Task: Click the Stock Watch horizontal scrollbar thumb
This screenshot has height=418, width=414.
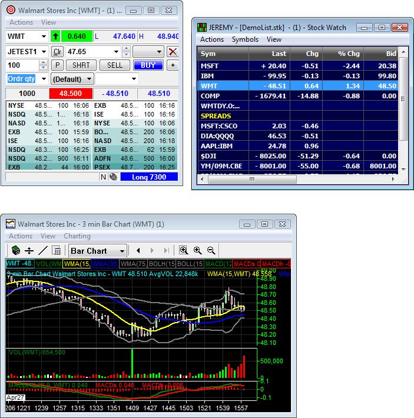Action: [x=252, y=179]
